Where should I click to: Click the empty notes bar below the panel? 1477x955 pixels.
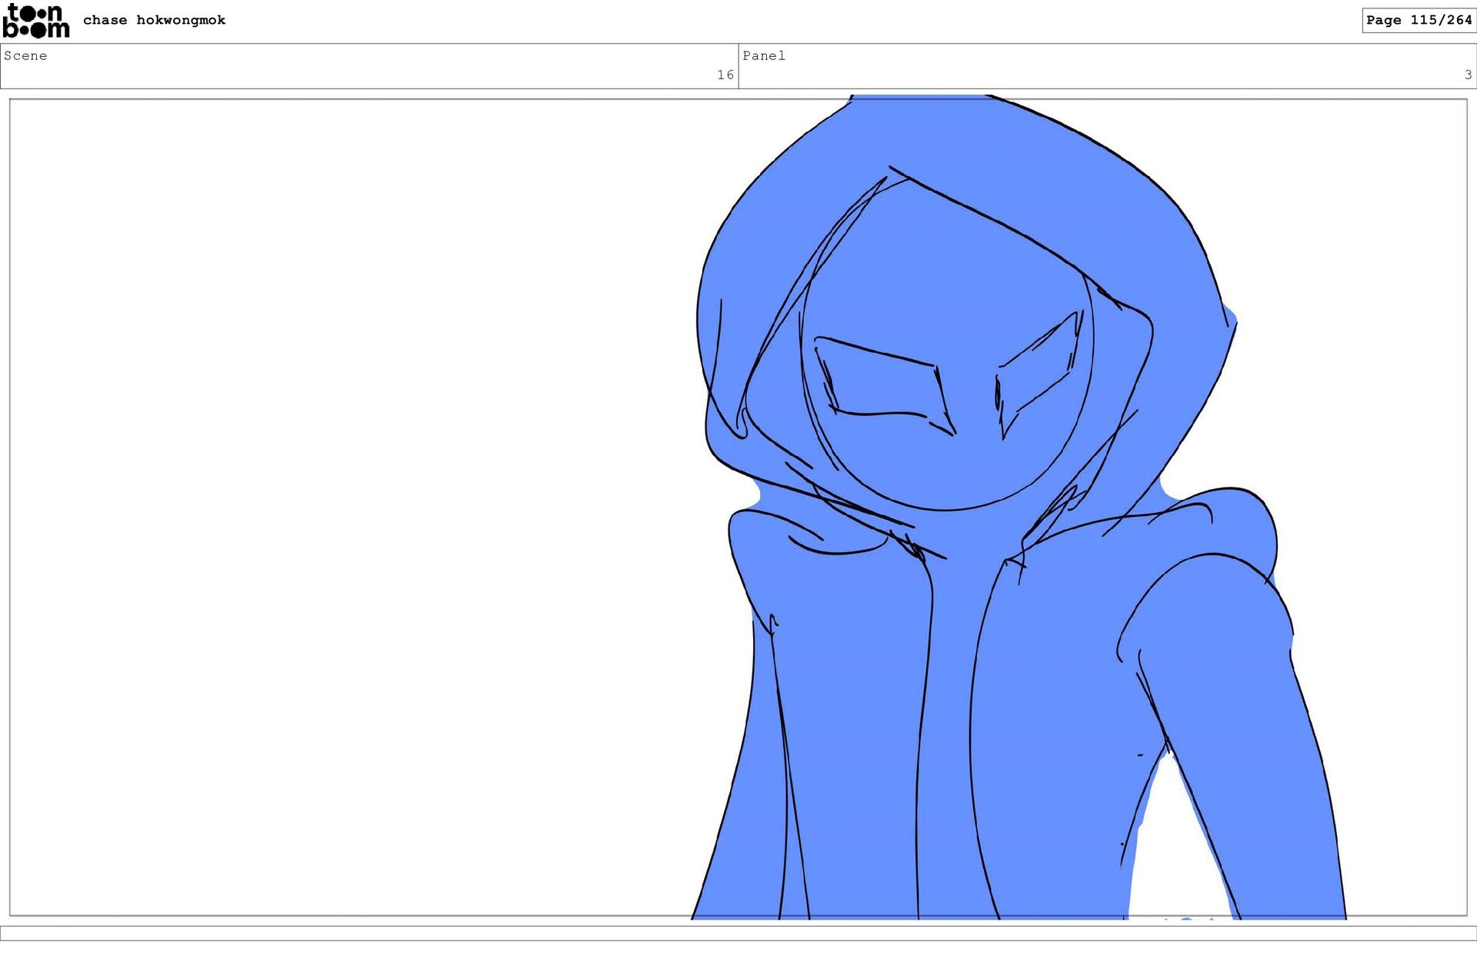pyautogui.click(x=738, y=933)
